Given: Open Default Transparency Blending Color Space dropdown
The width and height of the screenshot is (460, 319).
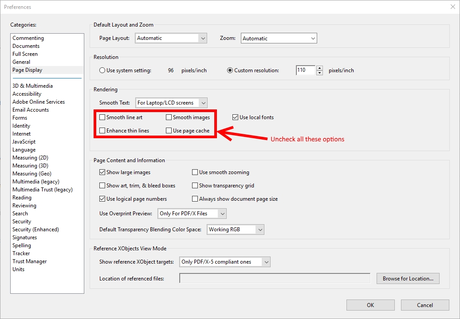Looking at the screenshot, I should pyautogui.click(x=236, y=230).
